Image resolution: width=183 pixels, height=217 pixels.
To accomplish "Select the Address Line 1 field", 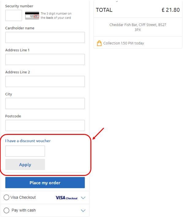I will pyautogui.click(x=45, y=59).
